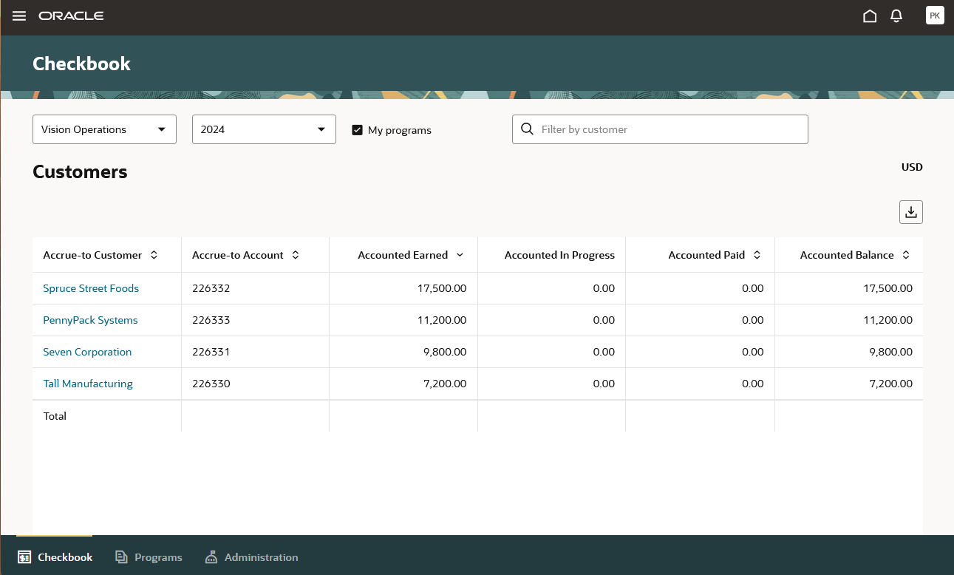The height and width of the screenshot is (575, 954).
Task: Open the PK user avatar menu
Action: (934, 15)
